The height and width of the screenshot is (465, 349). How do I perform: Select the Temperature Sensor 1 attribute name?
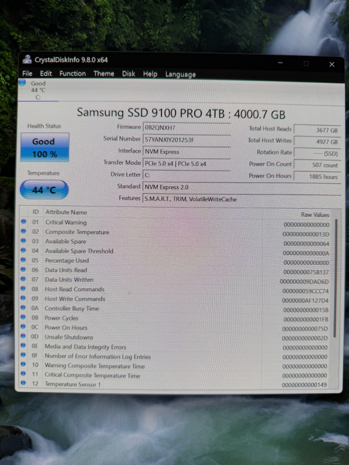73,384
